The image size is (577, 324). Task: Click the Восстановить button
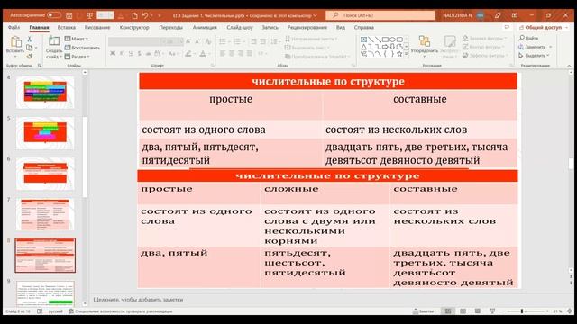pos(82,48)
